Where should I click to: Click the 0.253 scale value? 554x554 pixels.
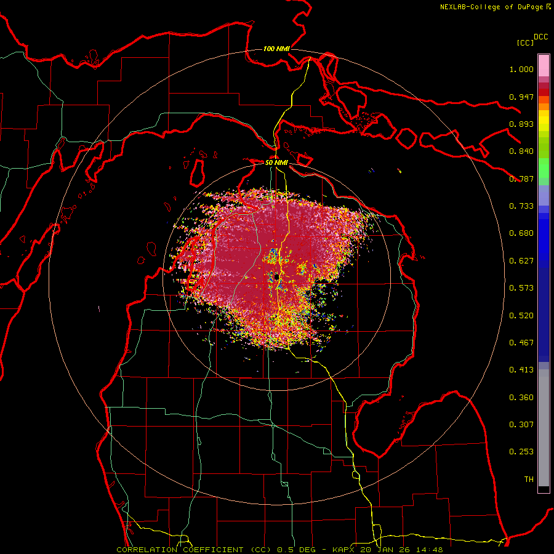tap(521, 452)
